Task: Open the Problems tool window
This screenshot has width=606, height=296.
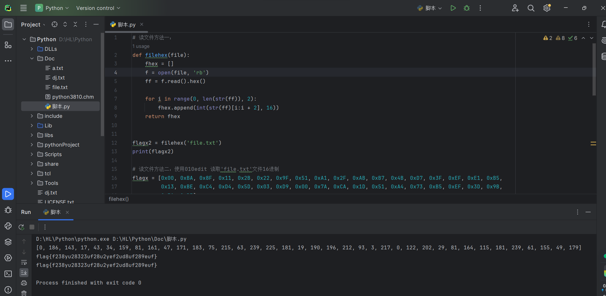Action: coord(8,290)
